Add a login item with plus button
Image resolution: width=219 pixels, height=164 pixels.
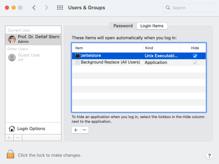point(76,130)
